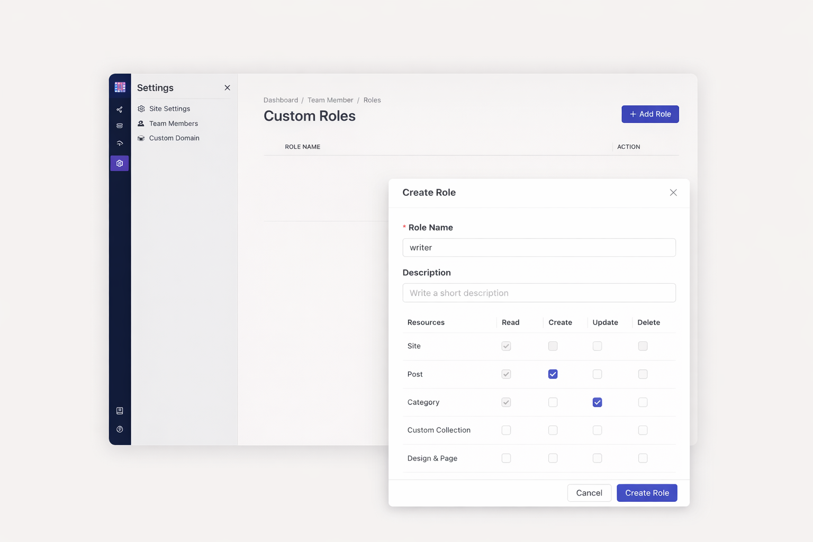The image size is (813, 542).
Task: Close the Settings panel
Action: click(227, 88)
